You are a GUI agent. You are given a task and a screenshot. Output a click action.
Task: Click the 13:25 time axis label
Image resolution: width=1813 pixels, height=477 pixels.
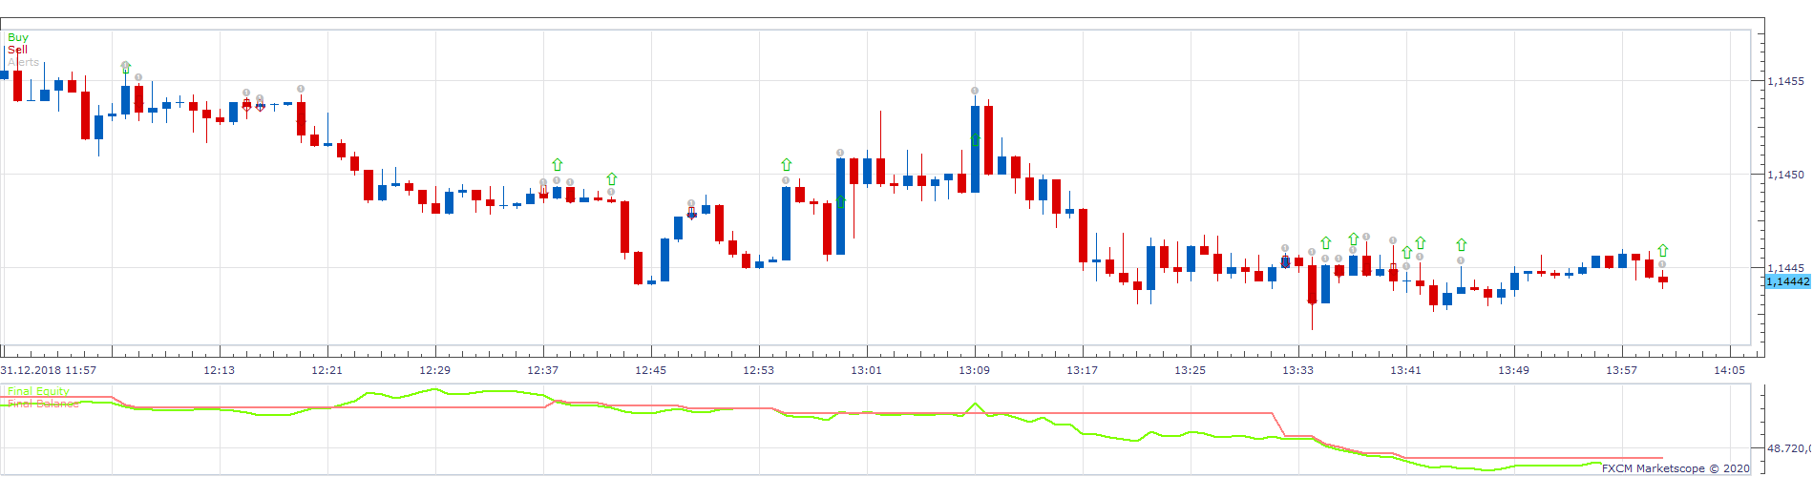click(x=1191, y=370)
